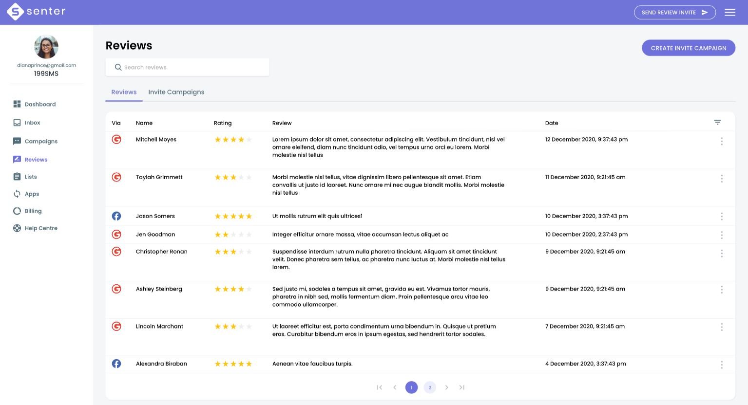
Task: Click the user profile avatar
Action: 46,47
